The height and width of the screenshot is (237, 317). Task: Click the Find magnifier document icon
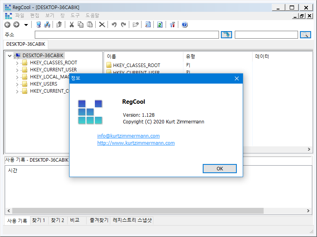[x=148, y=24]
